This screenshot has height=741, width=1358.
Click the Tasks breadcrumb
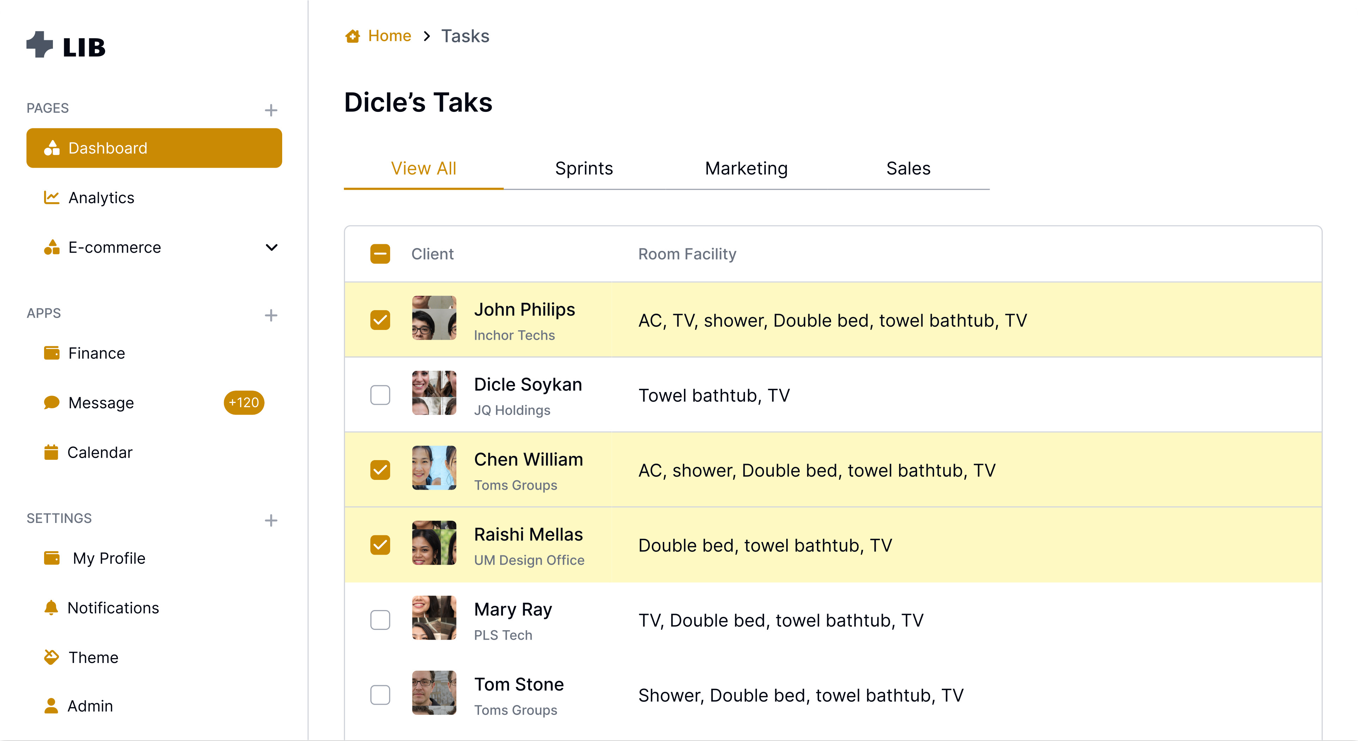[465, 36]
